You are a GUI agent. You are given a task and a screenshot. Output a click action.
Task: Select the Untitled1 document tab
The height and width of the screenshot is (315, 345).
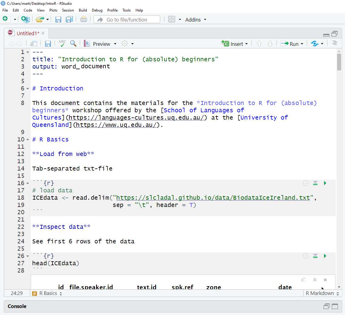[28, 33]
